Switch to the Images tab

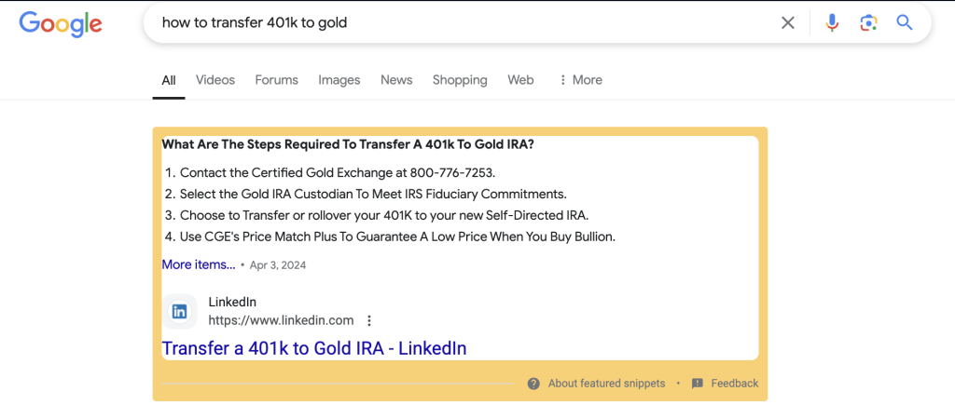(x=339, y=80)
